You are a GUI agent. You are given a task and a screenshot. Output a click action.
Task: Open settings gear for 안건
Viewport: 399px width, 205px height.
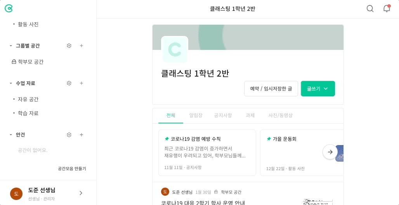[x=69, y=135]
